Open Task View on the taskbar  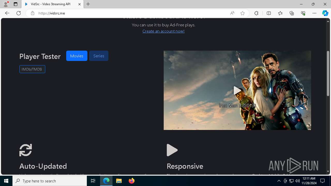(93, 181)
